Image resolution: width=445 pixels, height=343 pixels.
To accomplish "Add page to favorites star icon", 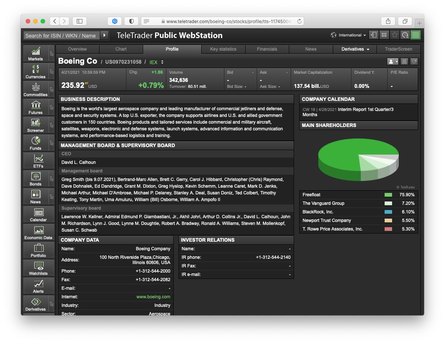I will click(394, 35).
